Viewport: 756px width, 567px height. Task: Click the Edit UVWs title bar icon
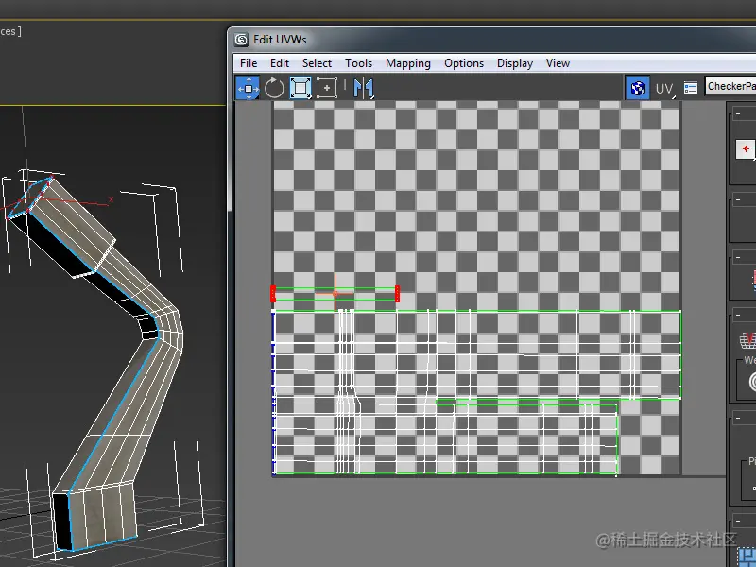click(x=241, y=40)
